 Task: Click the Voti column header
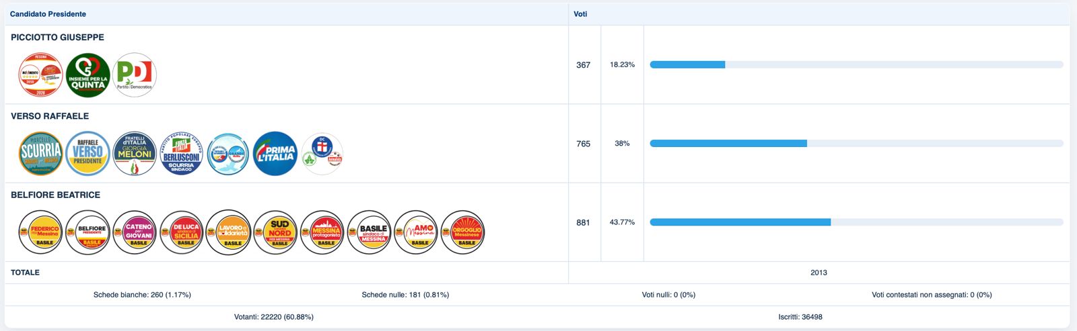(580, 14)
